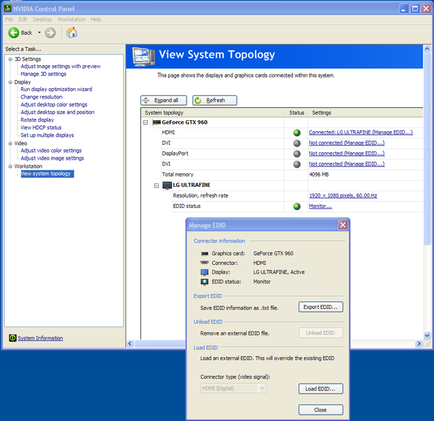Click the Display icon in Manage EDID
The height and width of the screenshot is (421, 434).
coord(205,272)
